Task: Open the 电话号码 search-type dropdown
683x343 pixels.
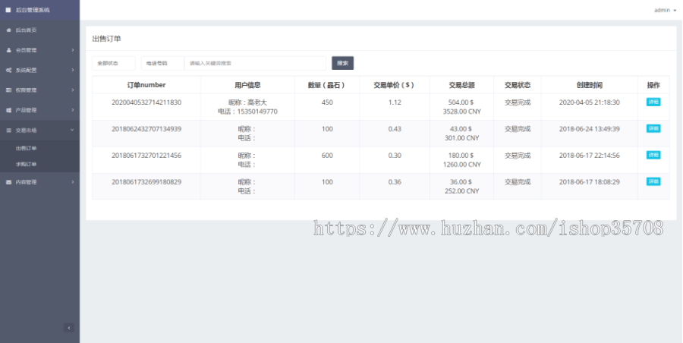Action: 162,63
